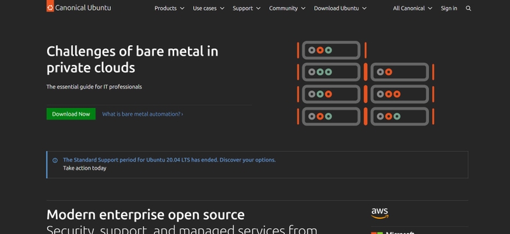Click the Sign in link
Viewport: 510px width, 234px height.
coord(449,8)
